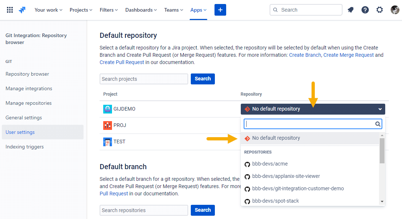The height and width of the screenshot is (219, 402).
Task: Click the Jira logo icon
Action: pos(22,10)
